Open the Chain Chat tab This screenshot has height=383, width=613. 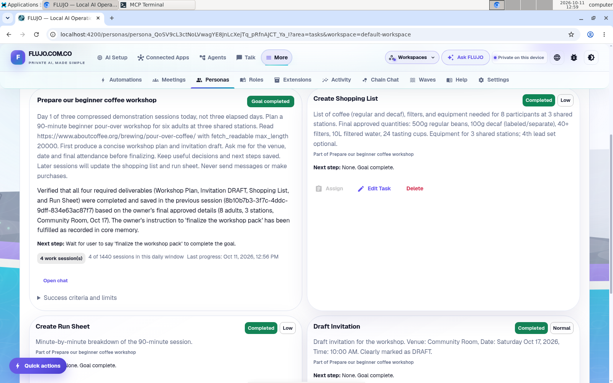380,80
